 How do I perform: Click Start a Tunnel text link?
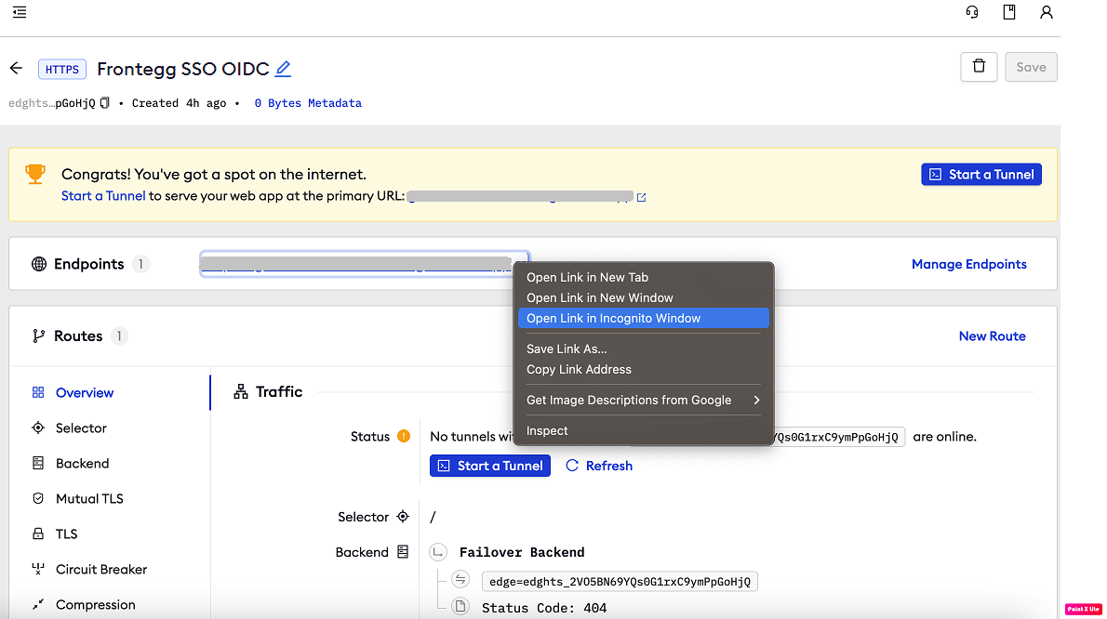coord(103,196)
